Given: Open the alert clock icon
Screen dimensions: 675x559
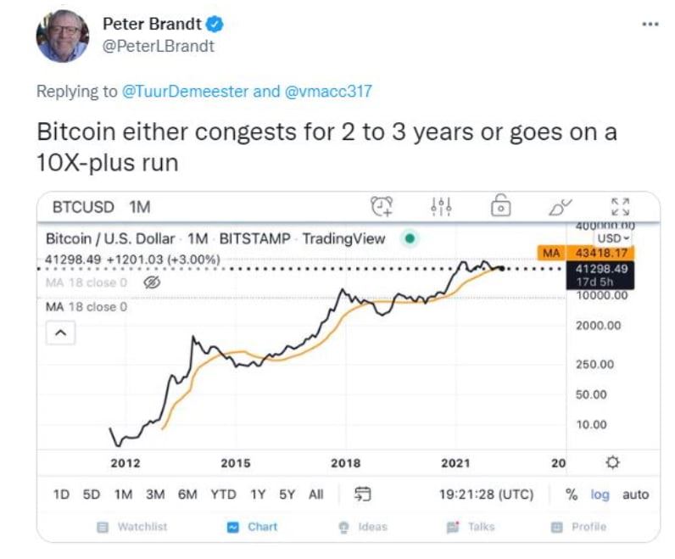Looking at the screenshot, I should 382,206.
